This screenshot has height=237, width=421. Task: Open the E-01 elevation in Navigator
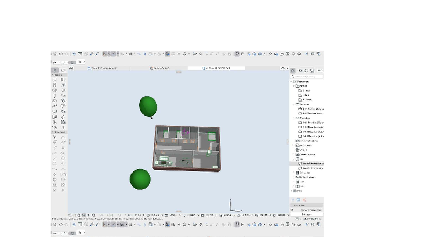pyautogui.click(x=311, y=123)
